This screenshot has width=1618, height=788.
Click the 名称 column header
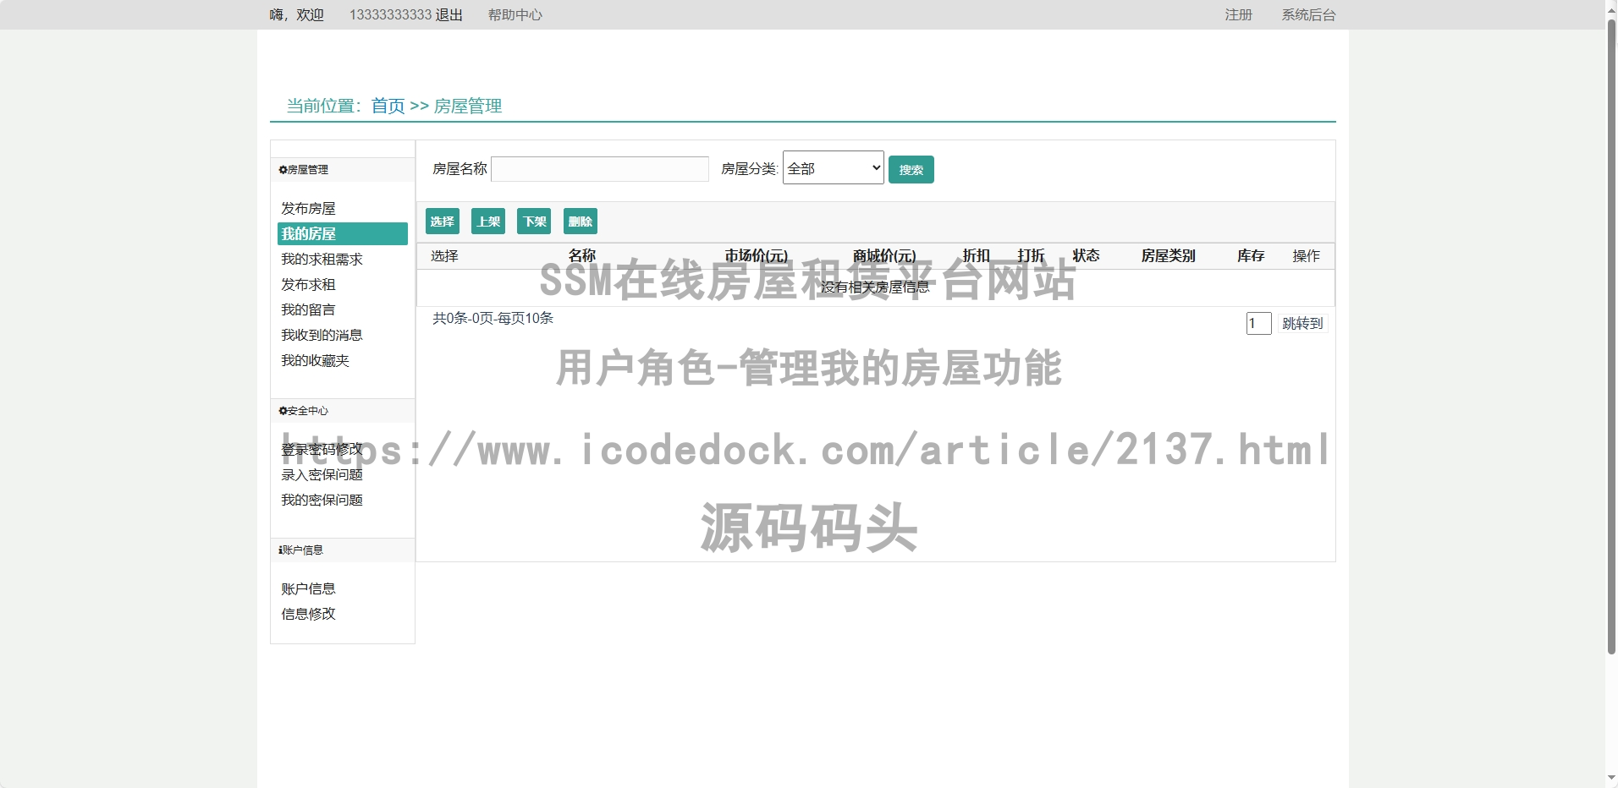point(582,255)
